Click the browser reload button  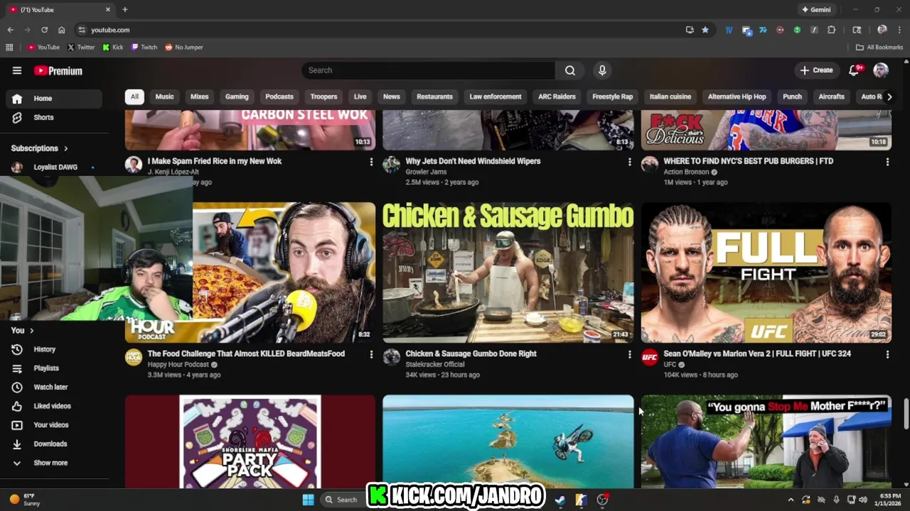click(x=44, y=30)
